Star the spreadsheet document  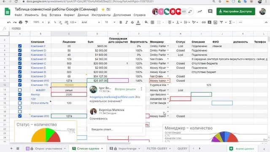[x=103, y=9]
